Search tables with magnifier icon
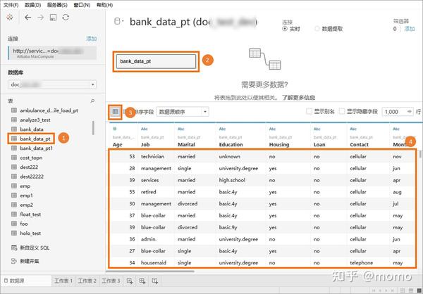 pos(92,101)
